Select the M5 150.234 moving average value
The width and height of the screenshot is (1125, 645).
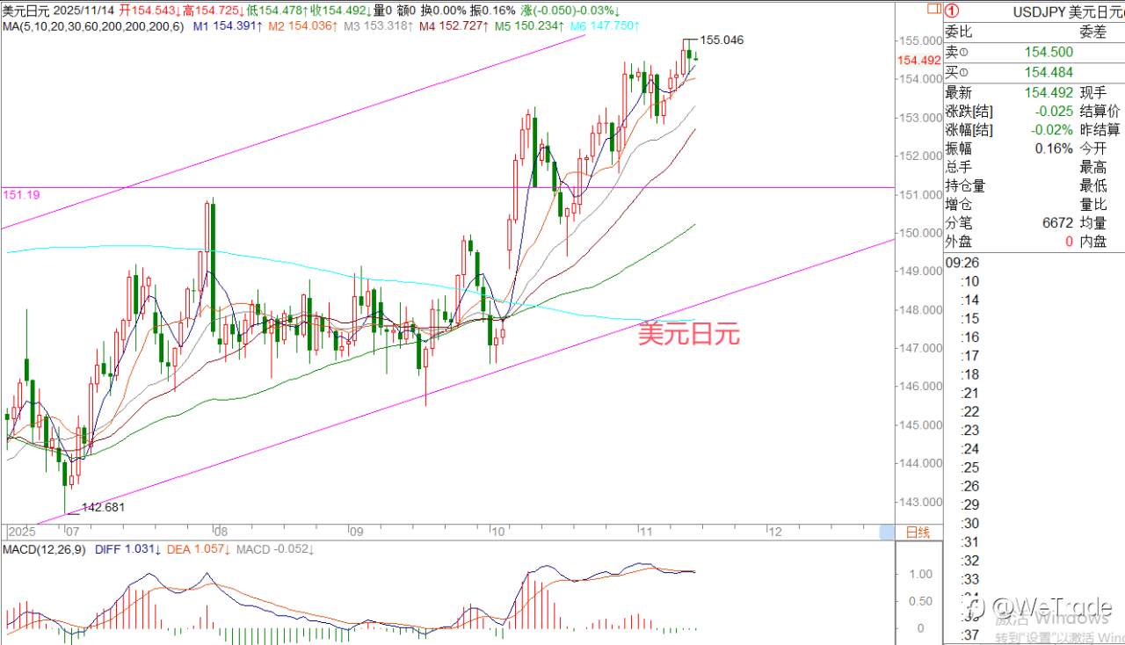click(x=530, y=26)
